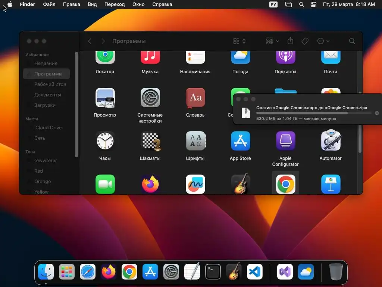The width and height of the screenshot is (382, 287).
Task: Click the compression progress bar
Action: (x=314, y=113)
